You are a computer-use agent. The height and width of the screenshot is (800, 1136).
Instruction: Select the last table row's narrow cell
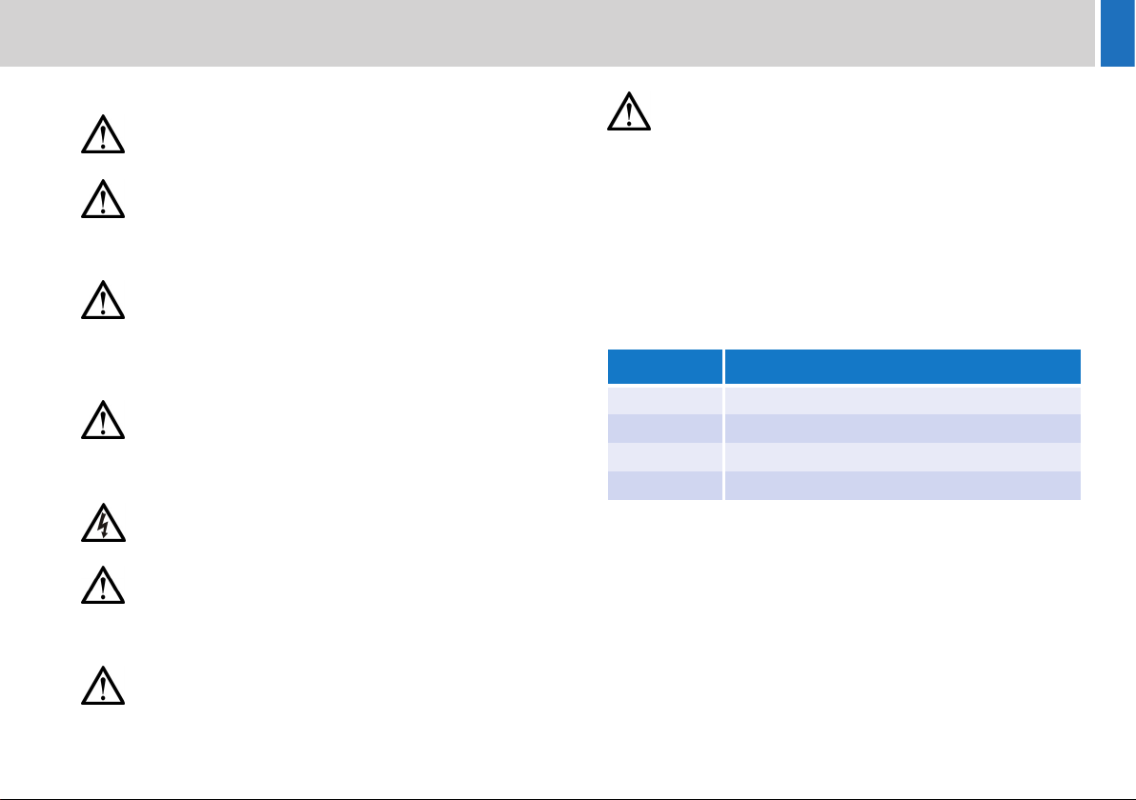[x=665, y=486]
